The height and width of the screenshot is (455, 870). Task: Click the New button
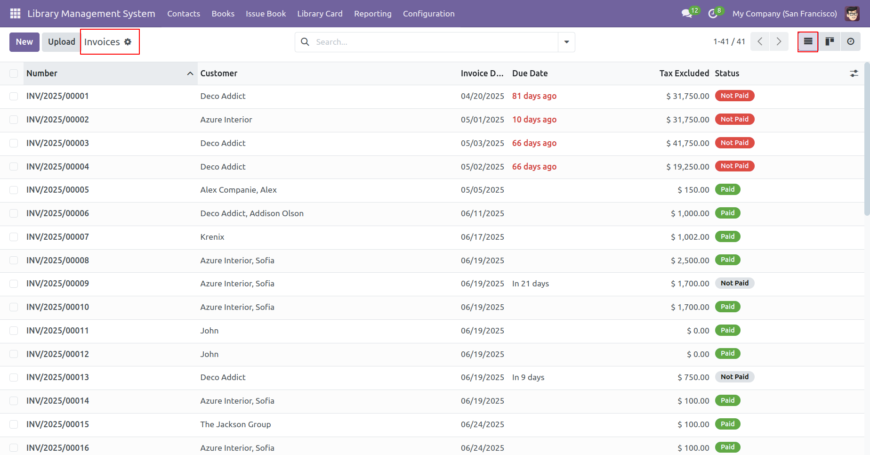[24, 42]
